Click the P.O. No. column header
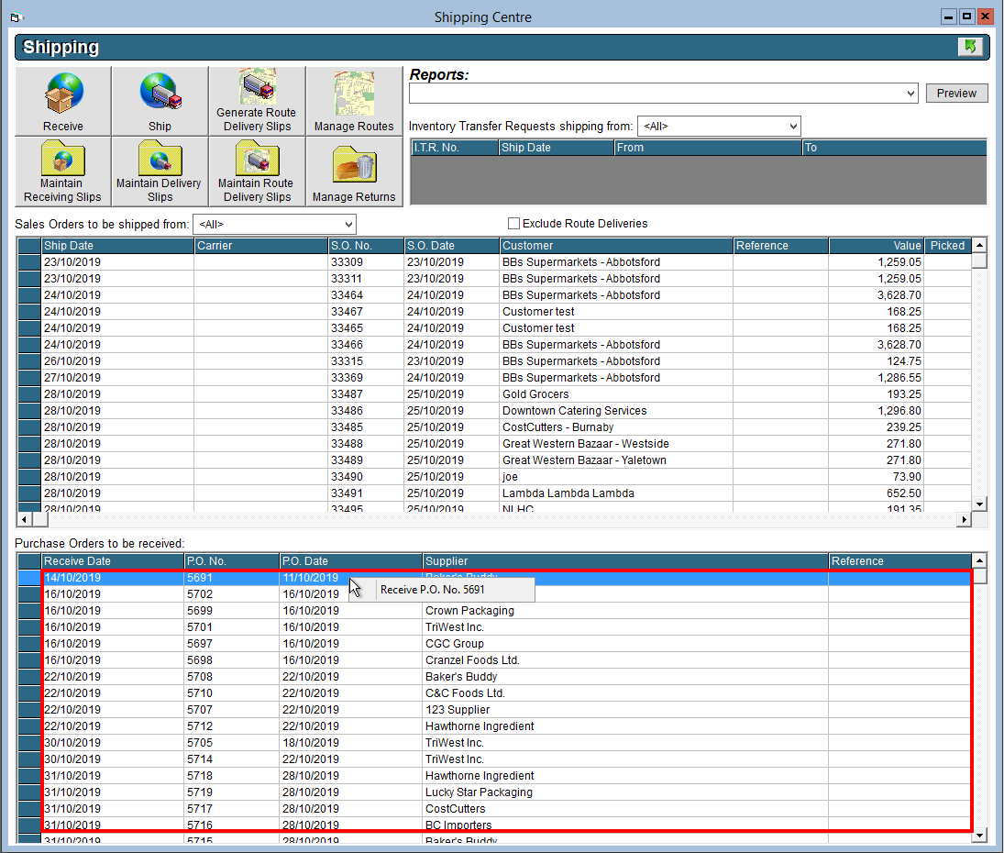The image size is (1004, 853). 232,561
